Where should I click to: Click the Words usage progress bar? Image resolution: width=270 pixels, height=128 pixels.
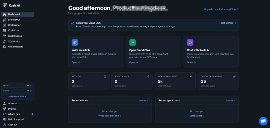(x=18, y=88)
